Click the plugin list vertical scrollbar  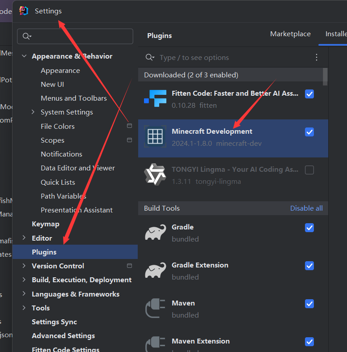click(325, 77)
